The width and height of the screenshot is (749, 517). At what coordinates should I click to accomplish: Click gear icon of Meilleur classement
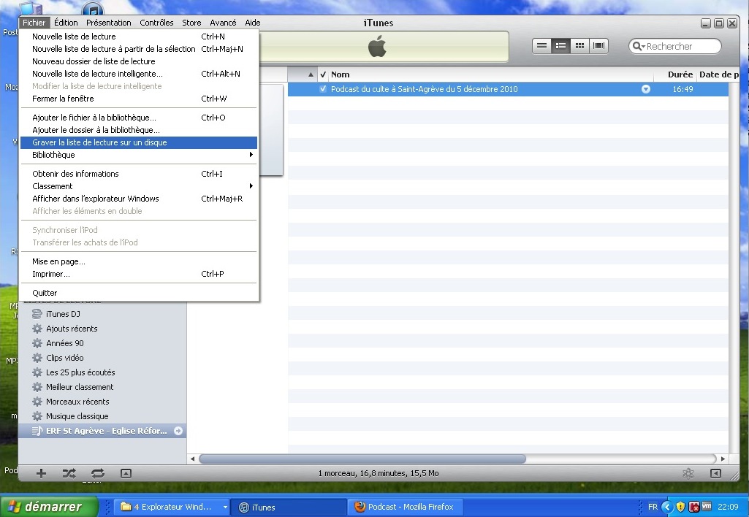pyautogui.click(x=37, y=387)
